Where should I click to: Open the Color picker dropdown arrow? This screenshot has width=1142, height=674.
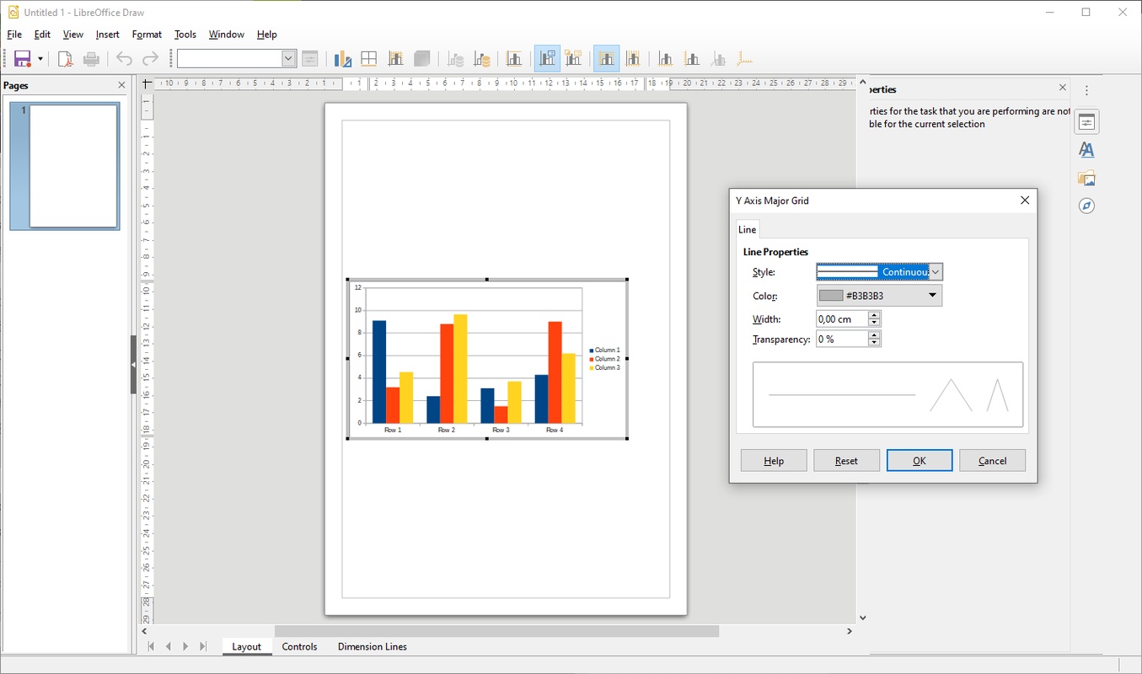[x=932, y=296]
